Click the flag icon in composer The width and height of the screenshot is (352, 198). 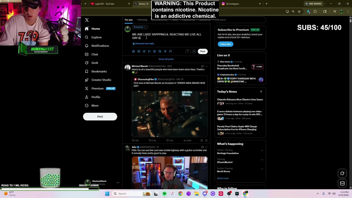tap(170, 51)
